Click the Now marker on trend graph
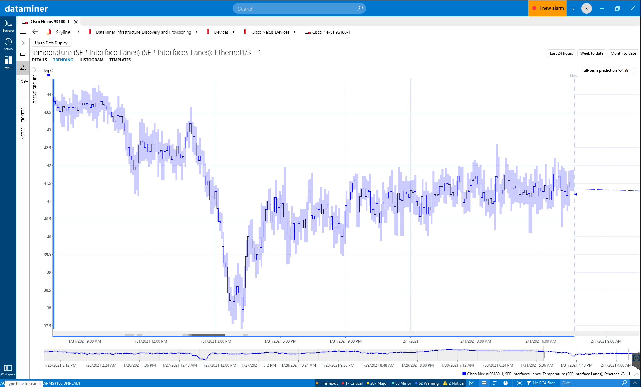The height and width of the screenshot is (387, 641). click(x=574, y=76)
